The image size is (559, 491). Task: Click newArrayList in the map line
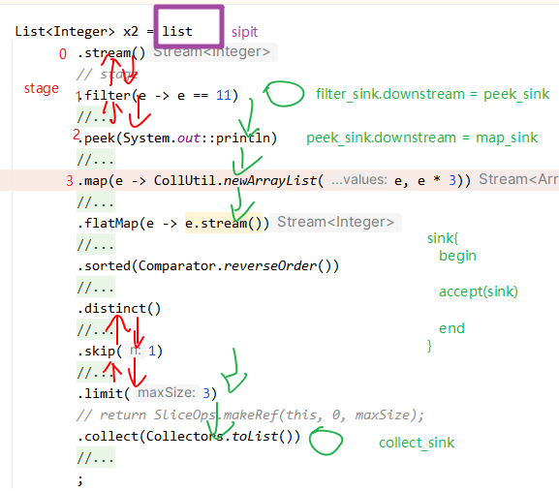[270, 181]
